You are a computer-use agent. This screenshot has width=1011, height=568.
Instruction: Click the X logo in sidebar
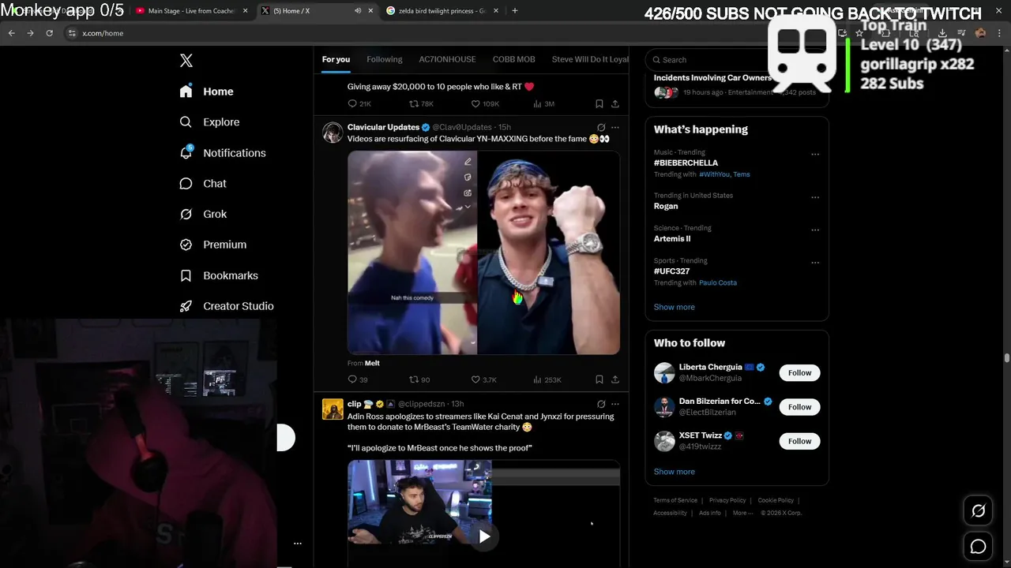(x=186, y=61)
